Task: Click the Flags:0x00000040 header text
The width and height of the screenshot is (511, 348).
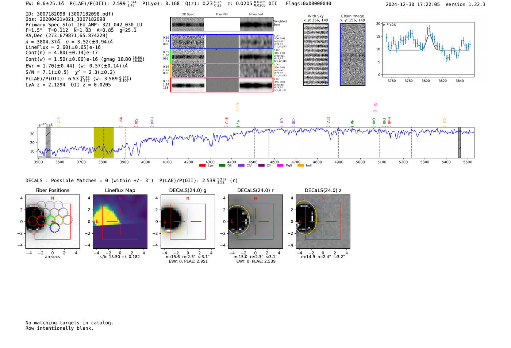Action: [x=308, y=4]
